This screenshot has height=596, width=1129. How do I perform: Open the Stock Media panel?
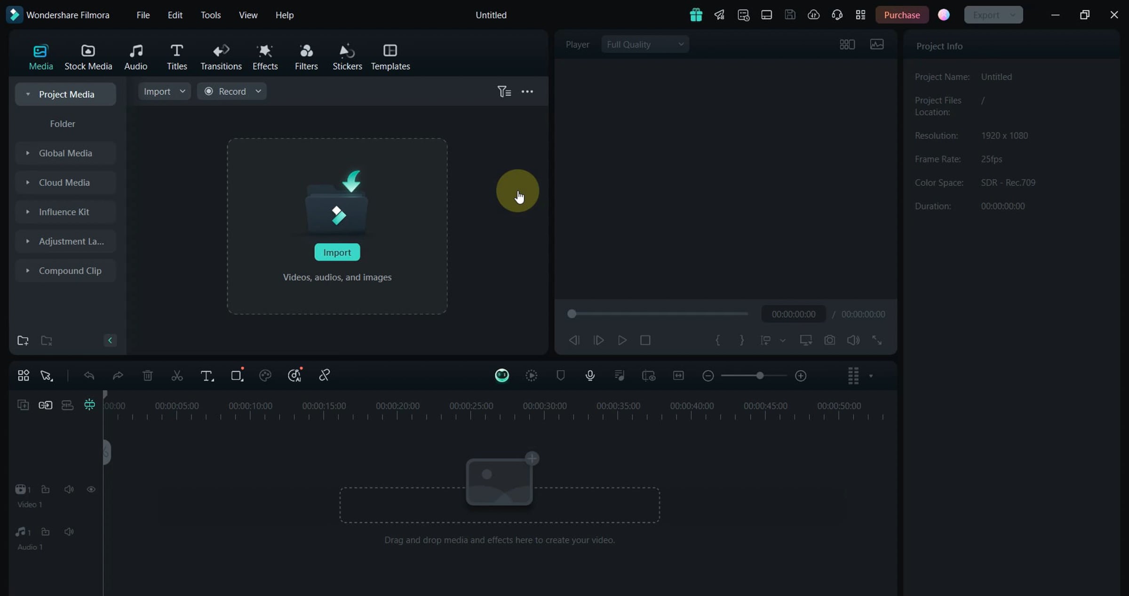pyautogui.click(x=87, y=55)
